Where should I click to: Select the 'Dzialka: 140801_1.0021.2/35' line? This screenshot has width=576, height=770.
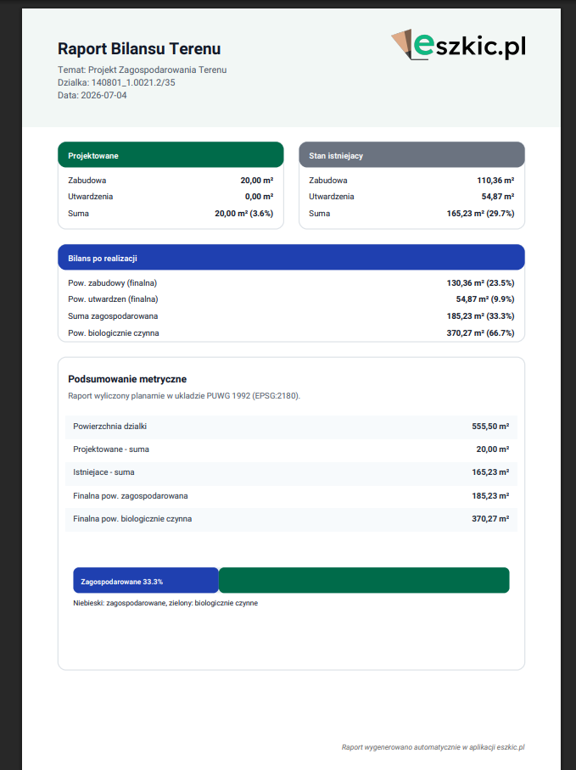click(x=116, y=82)
